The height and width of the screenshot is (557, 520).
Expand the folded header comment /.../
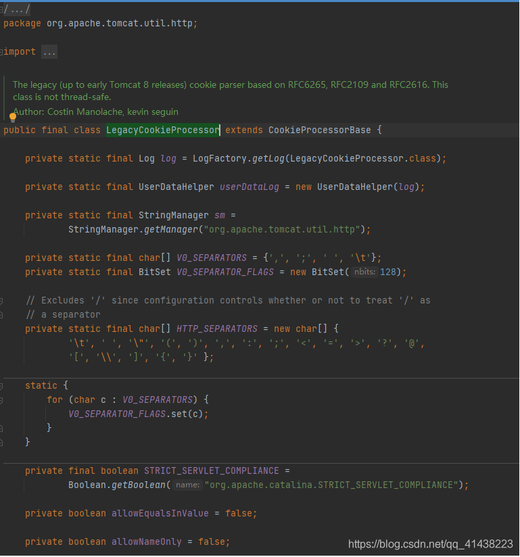[x=17, y=9]
